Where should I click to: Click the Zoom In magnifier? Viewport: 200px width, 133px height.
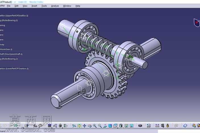coord(95,126)
